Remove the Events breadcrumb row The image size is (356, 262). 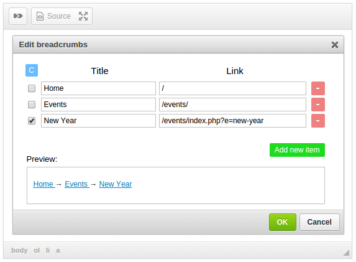tap(318, 105)
